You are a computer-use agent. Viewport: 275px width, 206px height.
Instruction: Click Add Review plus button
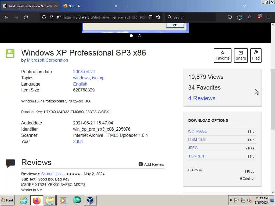click(151, 164)
